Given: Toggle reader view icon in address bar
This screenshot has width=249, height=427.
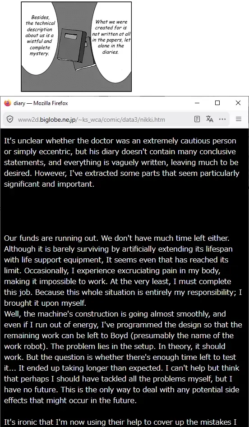Looking at the screenshot, I should 197,119.
